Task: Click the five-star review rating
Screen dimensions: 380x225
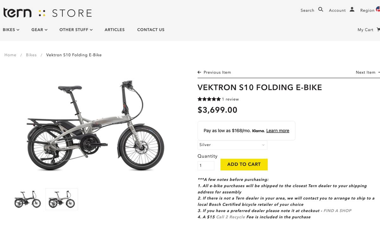Action: [x=209, y=99]
